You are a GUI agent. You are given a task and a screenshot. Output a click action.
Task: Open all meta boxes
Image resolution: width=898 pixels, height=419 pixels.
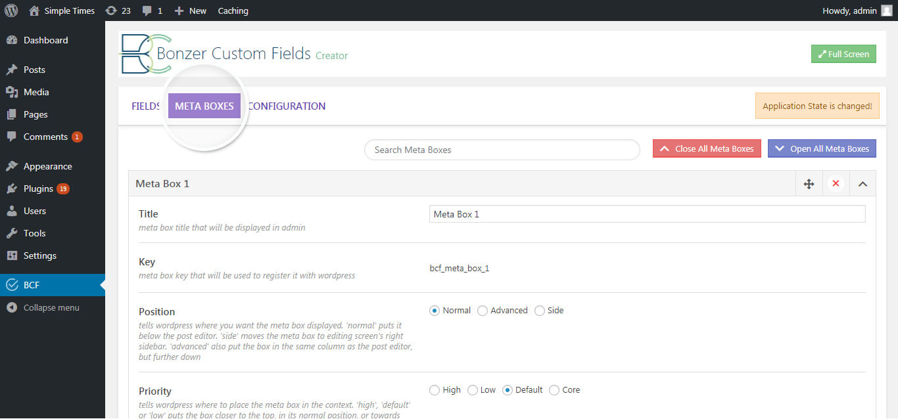822,148
